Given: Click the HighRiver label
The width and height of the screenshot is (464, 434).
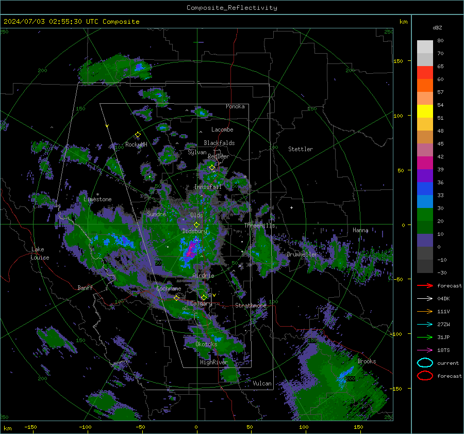Looking at the screenshot, I should click(214, 362).
